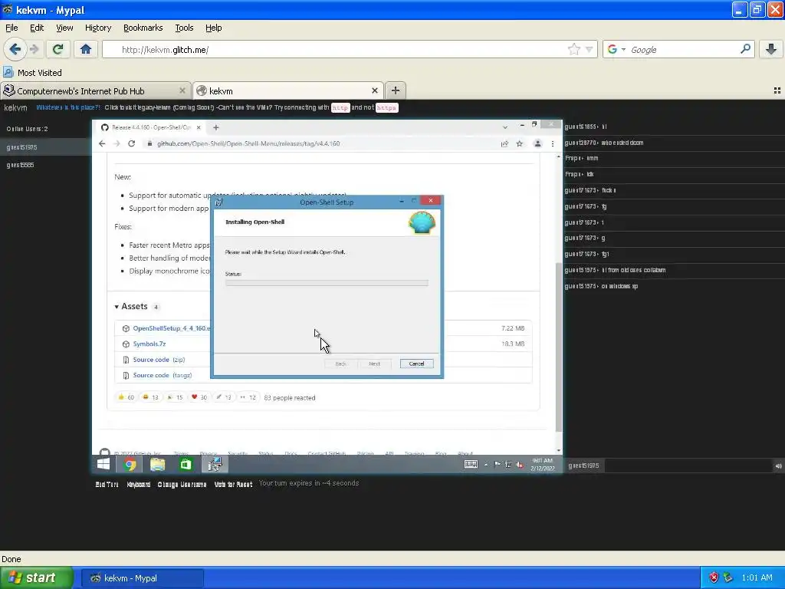Focus the chat message input box
785x589 pixels.
coord(687,466)
